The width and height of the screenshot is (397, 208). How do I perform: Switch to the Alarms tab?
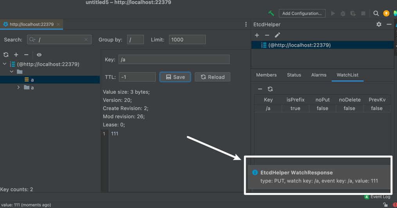[319, 75]
